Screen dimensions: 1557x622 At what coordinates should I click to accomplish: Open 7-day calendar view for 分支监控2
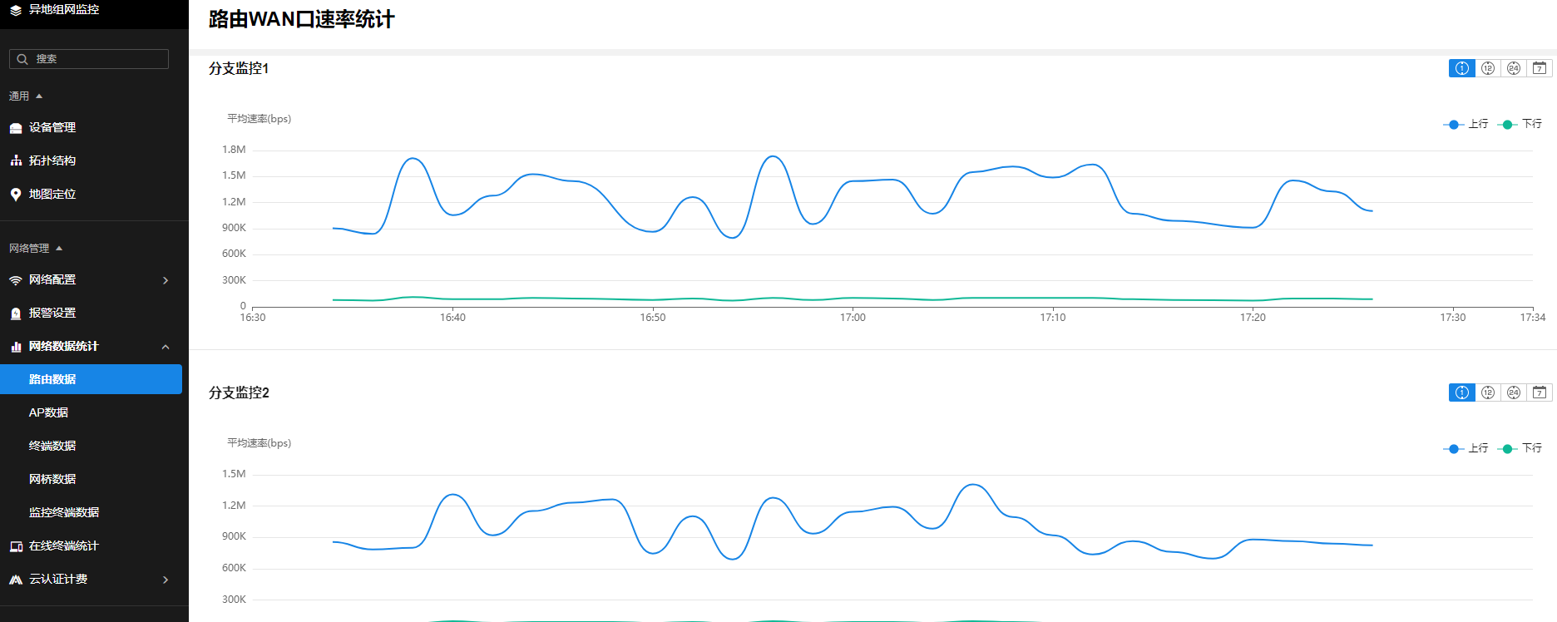(x=1540, y=392)
